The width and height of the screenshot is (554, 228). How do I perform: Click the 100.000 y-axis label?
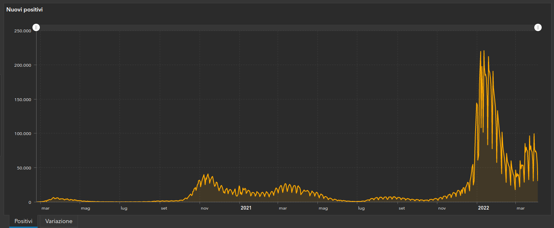tap(23, 133)
